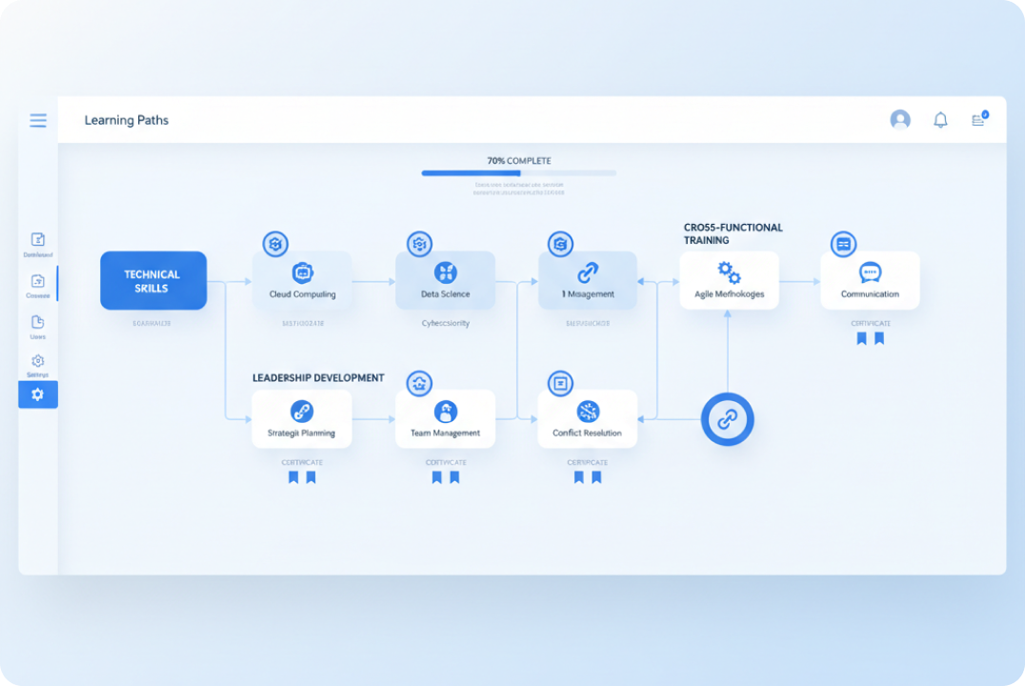Image resolution: width=1025 pixels, height=686 pixels.
Task: Click the badge icon above Communication card
Action: pos(843,244)
